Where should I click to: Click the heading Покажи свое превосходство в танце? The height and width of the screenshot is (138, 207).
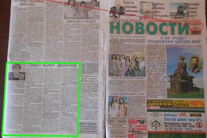tap(127, 94)
